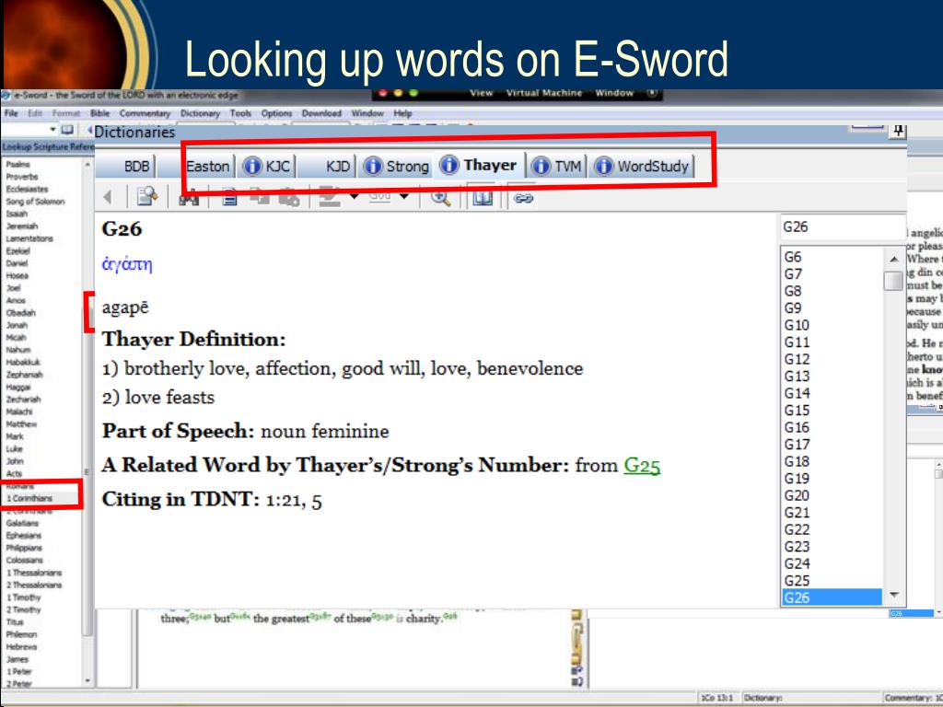This screenshot has width=943, height=707.
Task: Click the small book icon above Lookup Scripture
Action: [x=66, y=130]
